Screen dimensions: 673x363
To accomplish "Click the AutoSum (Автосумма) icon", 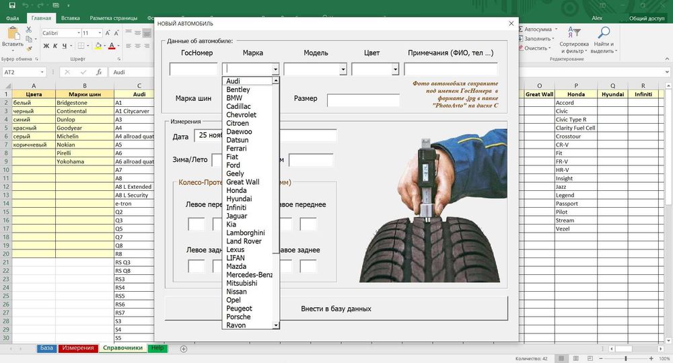I will click(519, 30).
